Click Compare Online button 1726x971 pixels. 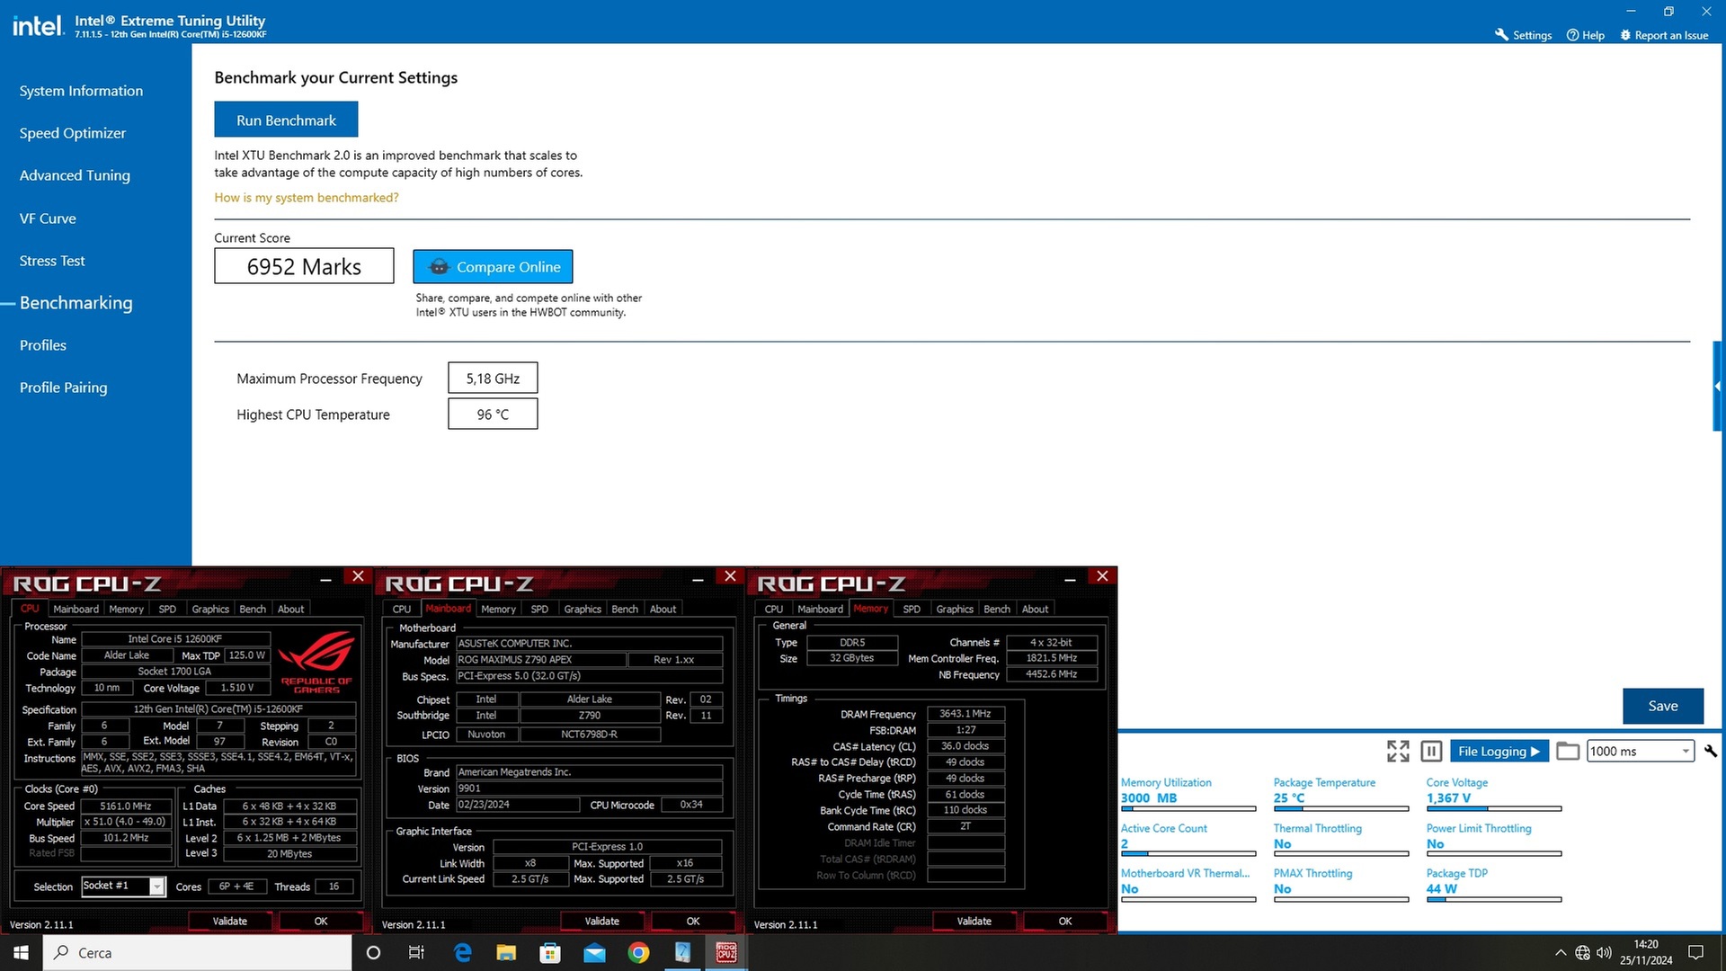click(493, 266)
